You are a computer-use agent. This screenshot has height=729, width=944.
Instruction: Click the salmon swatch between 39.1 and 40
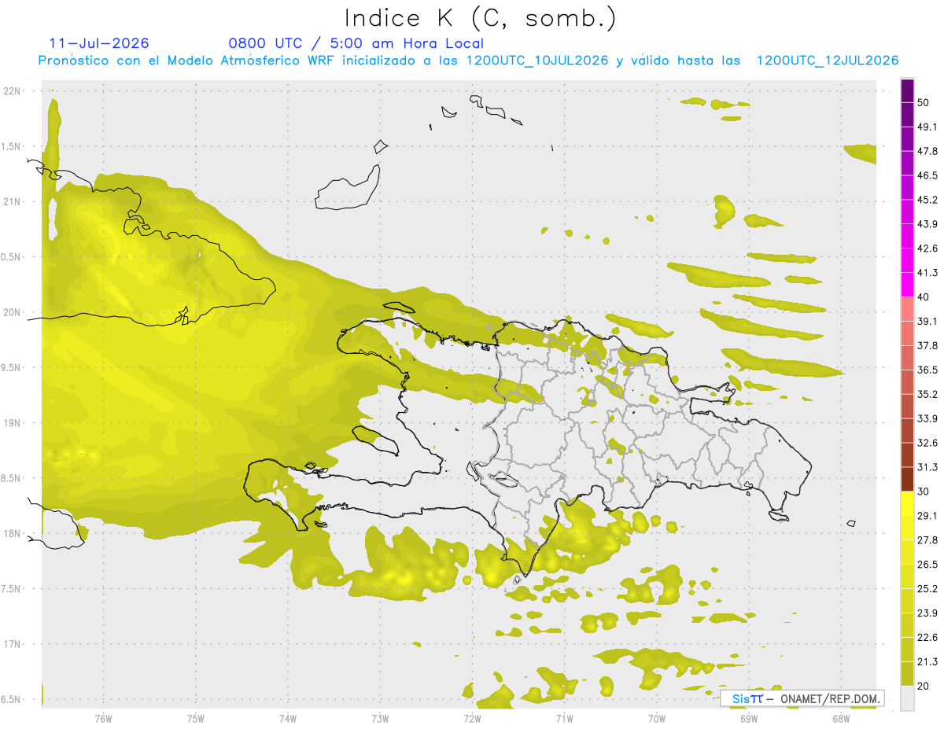(x=907, y=309)
